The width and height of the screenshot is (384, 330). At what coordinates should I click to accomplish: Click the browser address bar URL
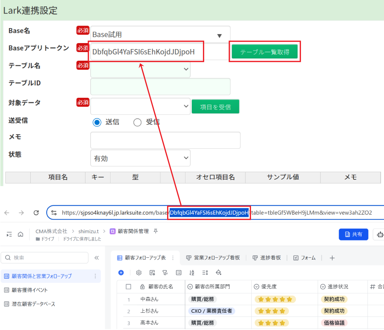point(217,213)
